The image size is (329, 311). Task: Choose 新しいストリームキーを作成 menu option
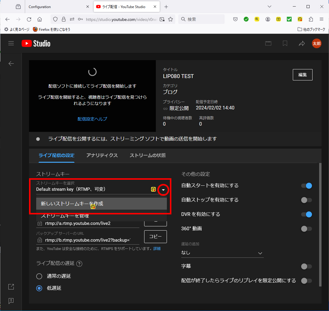pyautogui.click(x=101, y=204)
